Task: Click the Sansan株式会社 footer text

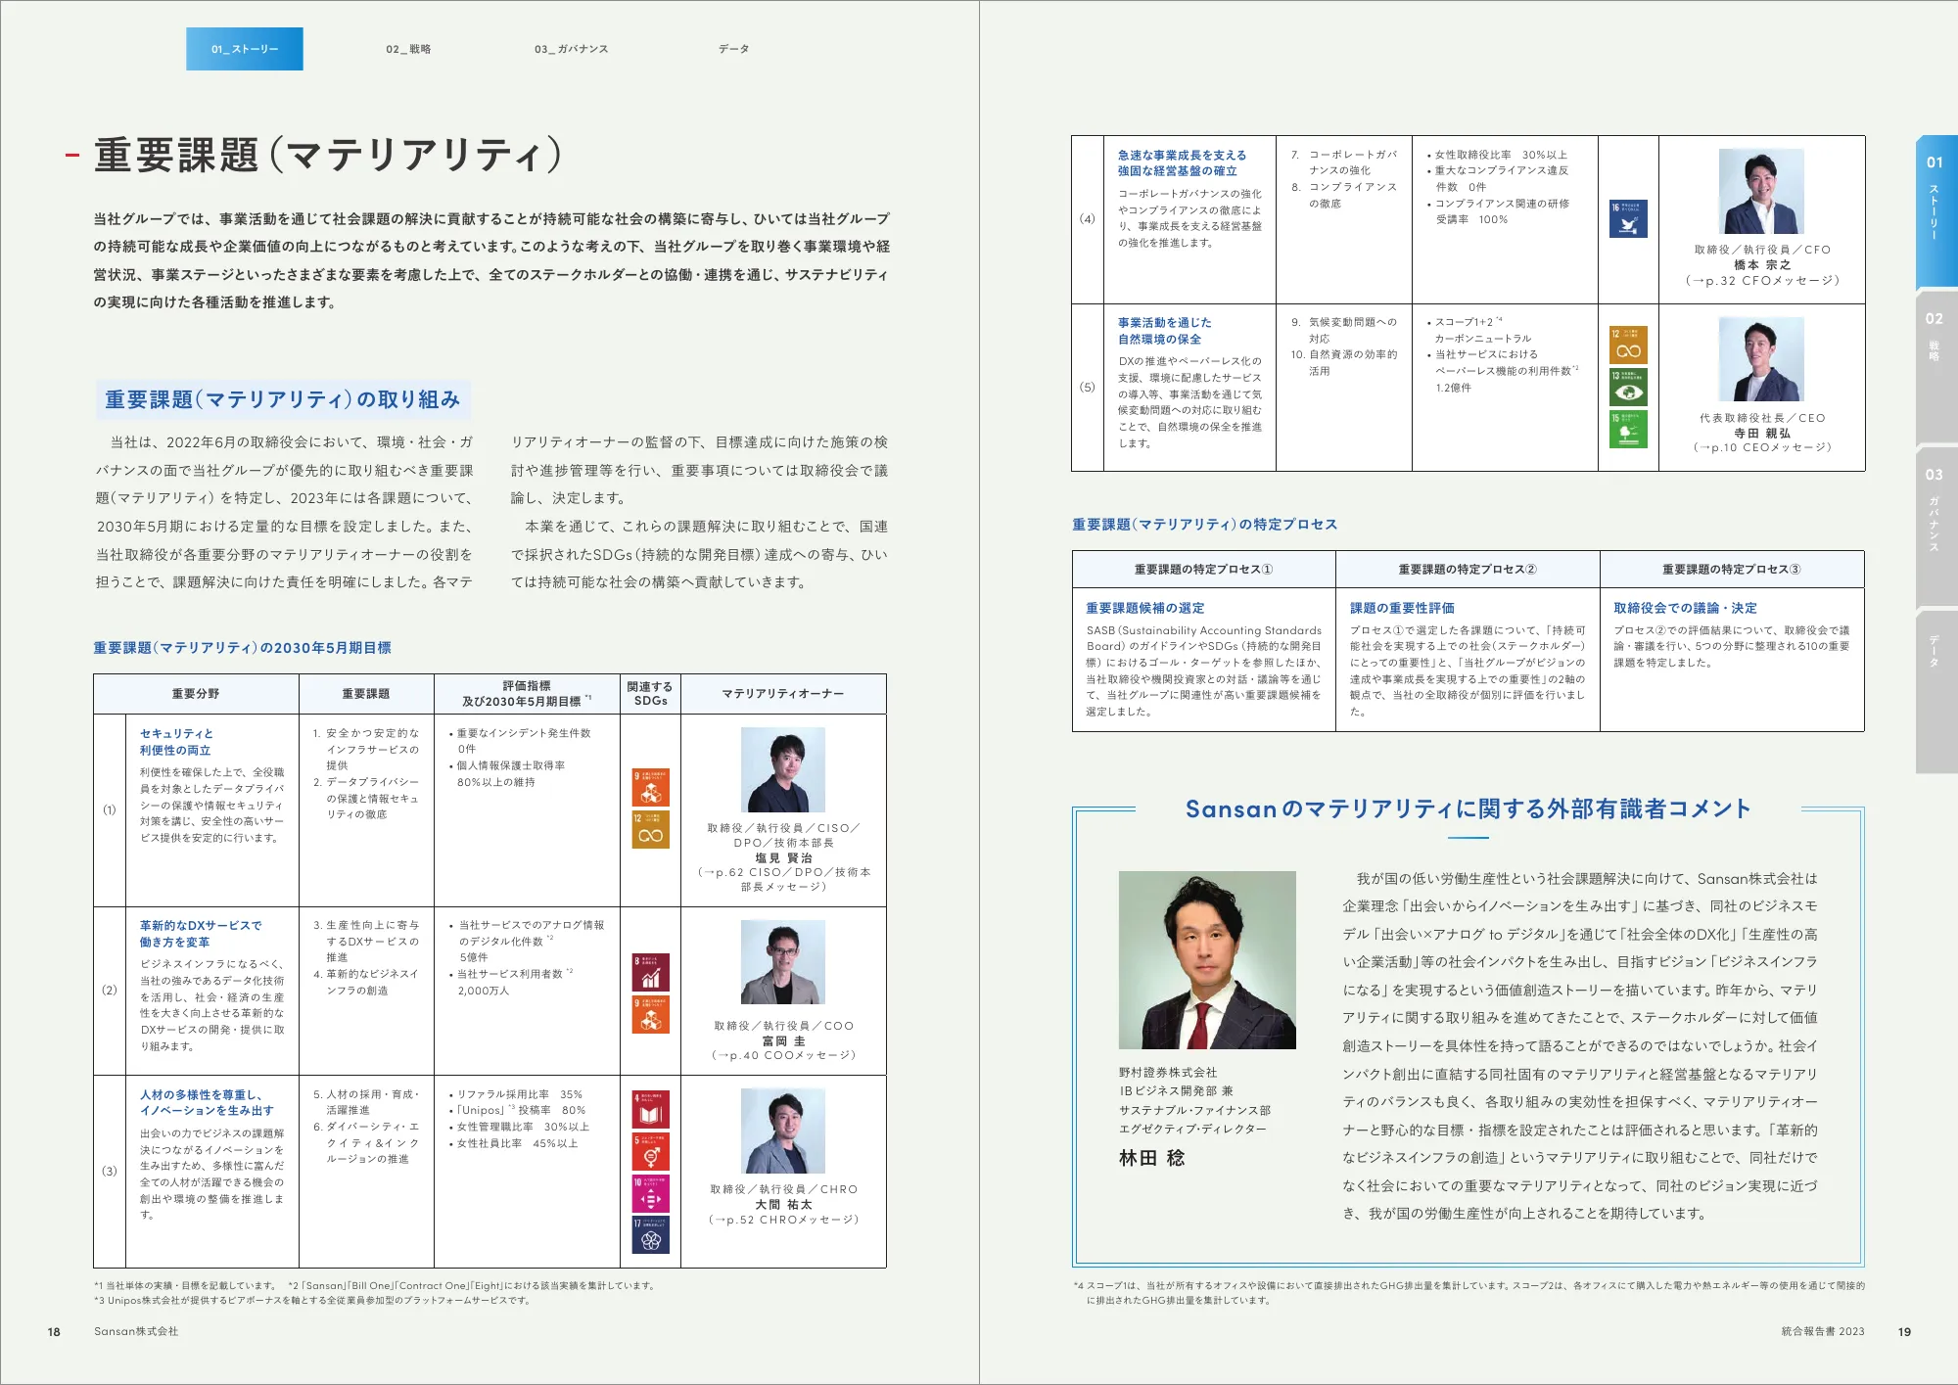Action: pyautogui.click(x=136, y=1331)
